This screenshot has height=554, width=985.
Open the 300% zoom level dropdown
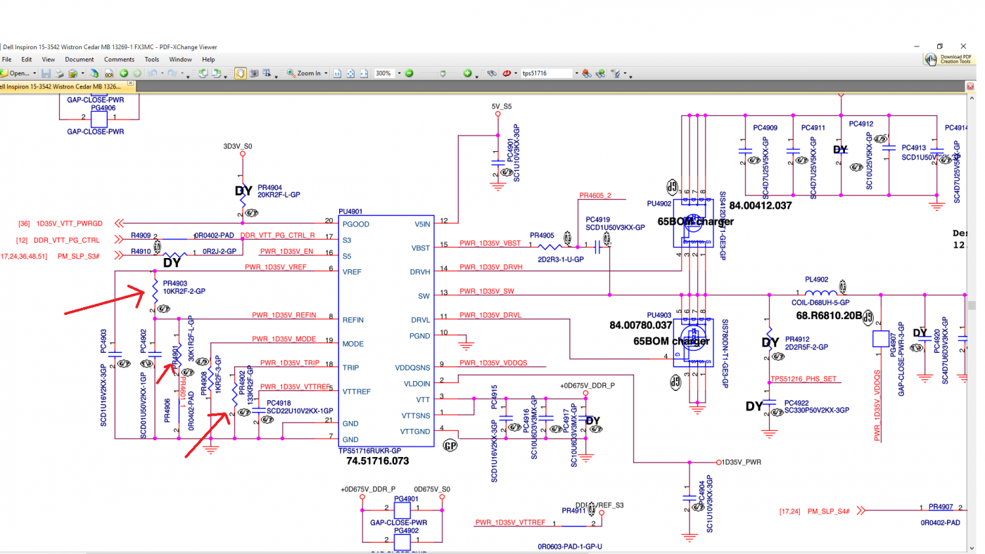399,73
